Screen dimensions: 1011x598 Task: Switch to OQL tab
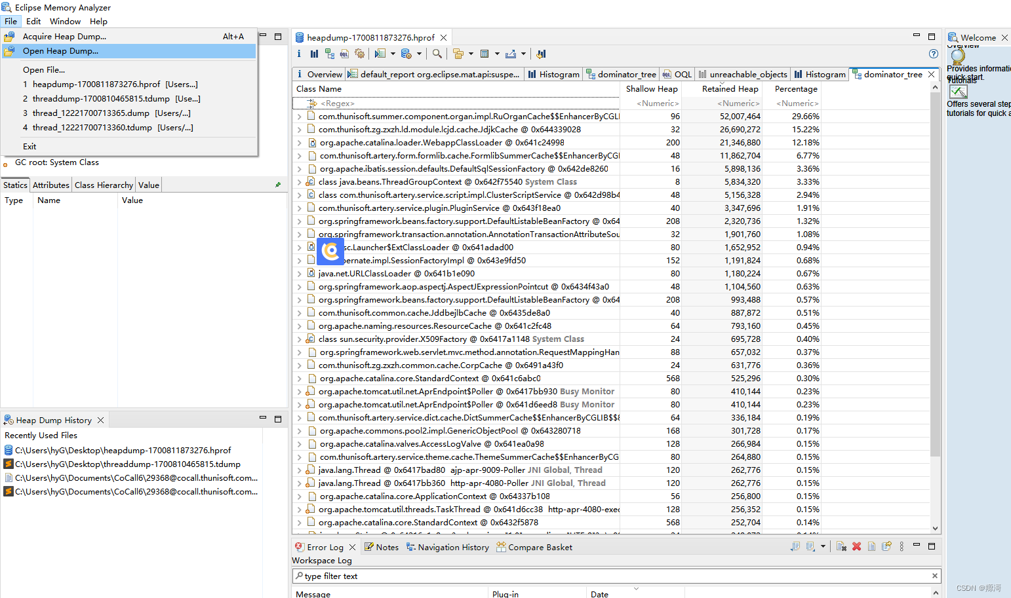pyautogui.click(x=677, y=74)
